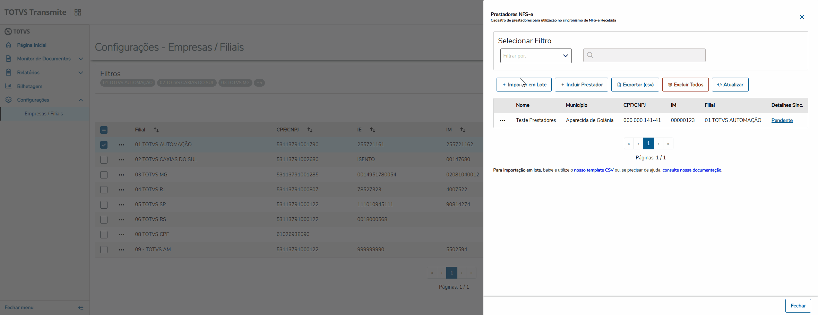Viewport: 818px width, 315px height.
Task: Open actions dots for 08 TOTVS CPF
Action: (x=121, y=235)
